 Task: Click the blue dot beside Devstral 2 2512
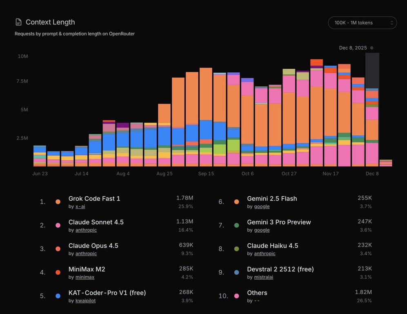[236, 272]
